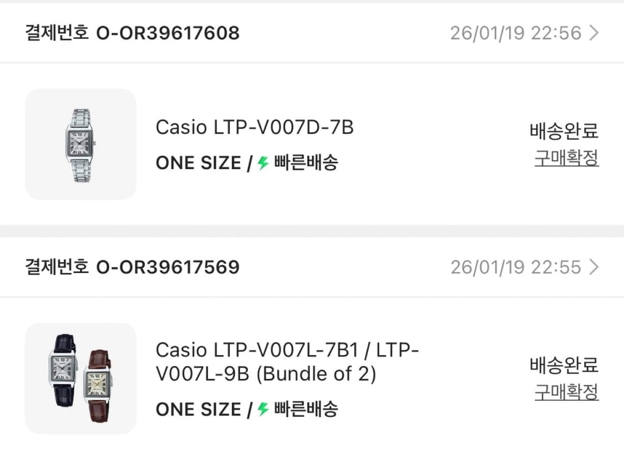Image resolution: width=624 pixels, height=455 pixels.
Task: Tap lightning icon on LTP-V007D-7B item
Action: pos(263,163)
